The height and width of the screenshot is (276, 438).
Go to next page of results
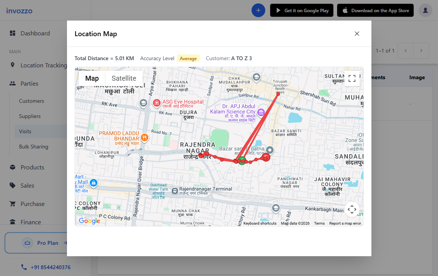(421, 51)
